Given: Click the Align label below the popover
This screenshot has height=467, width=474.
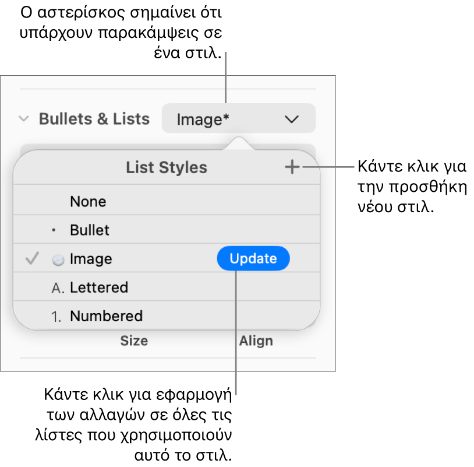Looking at the screenshot, I should click(256, 341).
